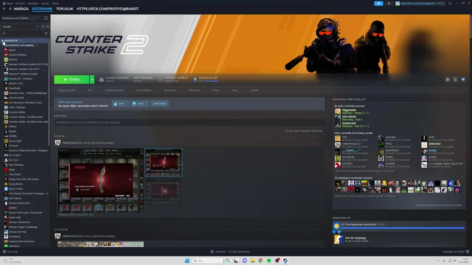
Task: Click Oynayan Arkadaşların Tümünü Görüntüle link
Action: [x=439, y=205]
